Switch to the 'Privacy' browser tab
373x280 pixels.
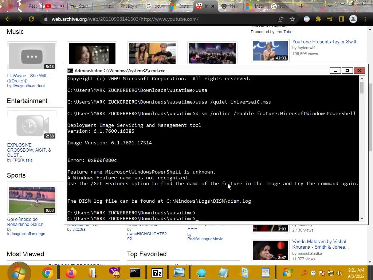(129, 6)
